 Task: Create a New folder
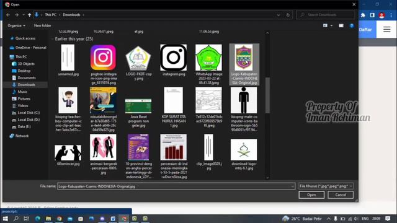click(x=43, y=25)
